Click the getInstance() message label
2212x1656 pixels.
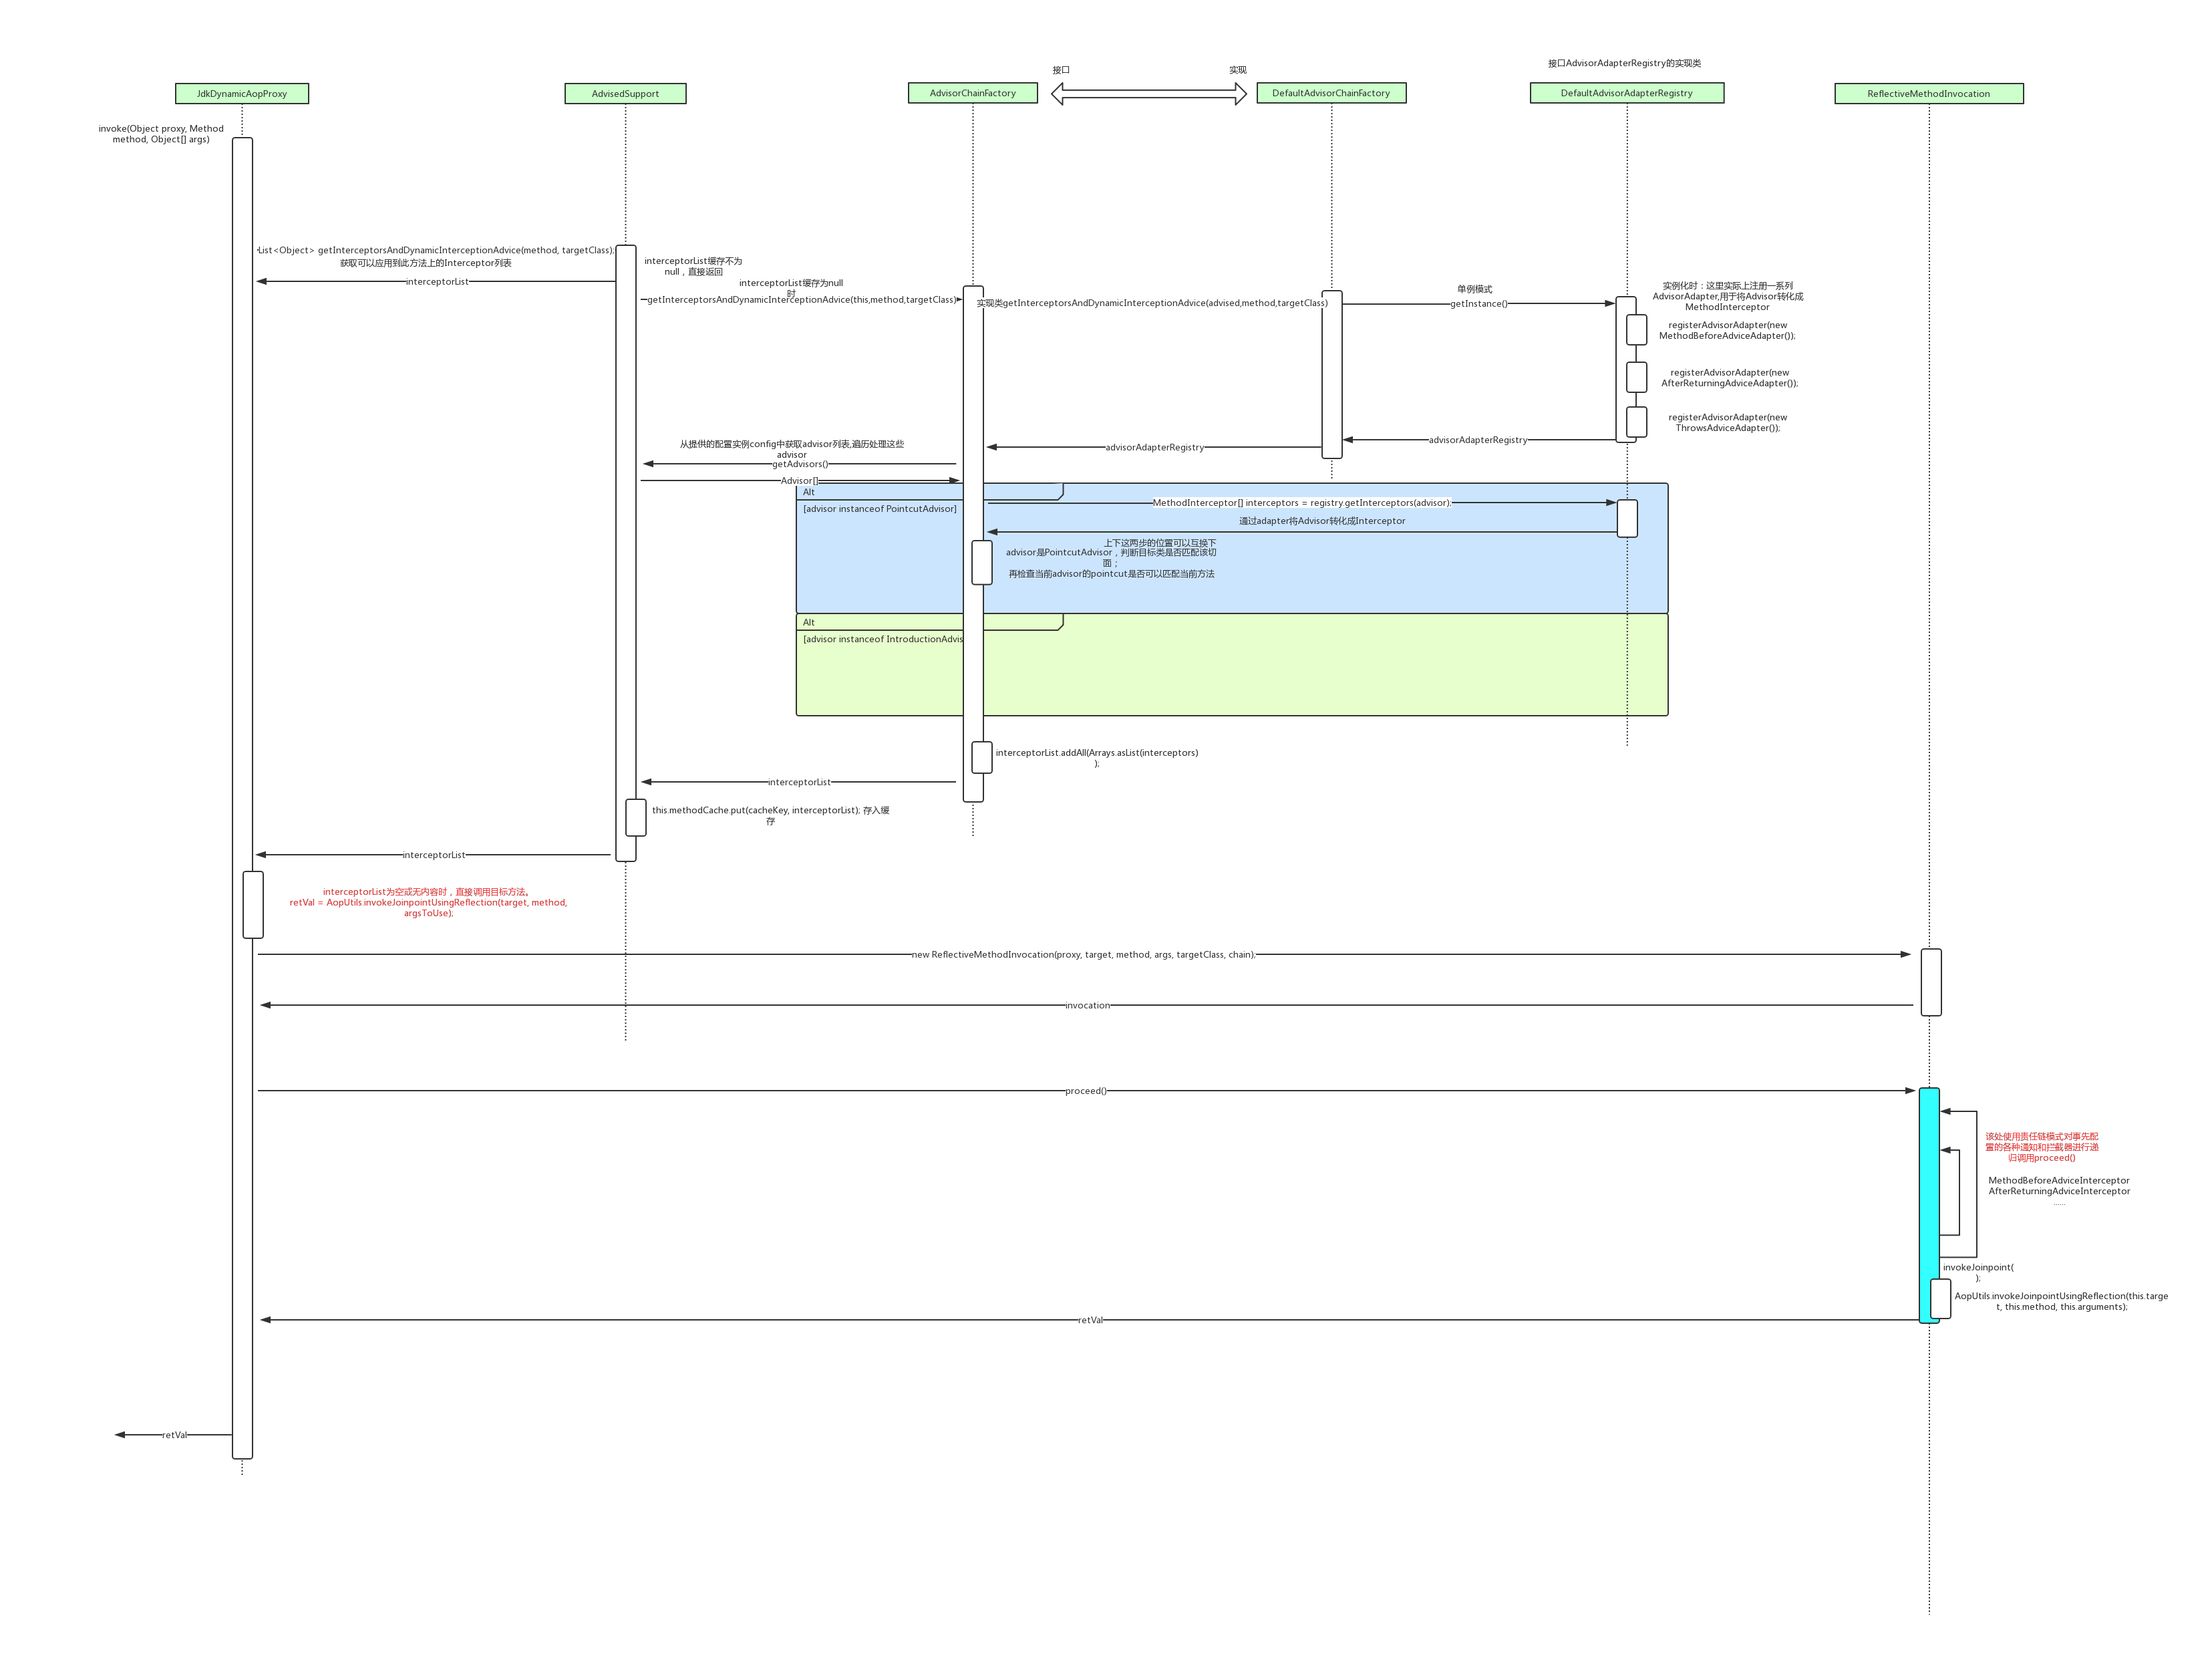pyautogui.click(x=1479, y=303)
